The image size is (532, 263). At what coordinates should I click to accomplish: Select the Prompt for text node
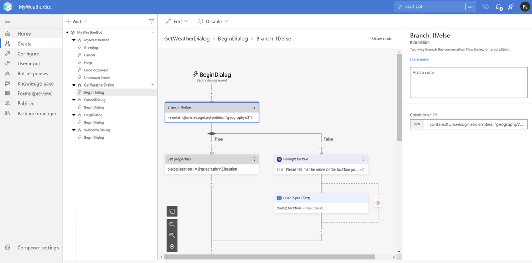click(x=321, y=165)
